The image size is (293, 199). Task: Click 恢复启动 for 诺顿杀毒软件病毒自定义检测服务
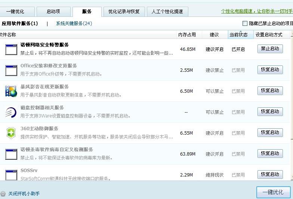coord(270,153)
